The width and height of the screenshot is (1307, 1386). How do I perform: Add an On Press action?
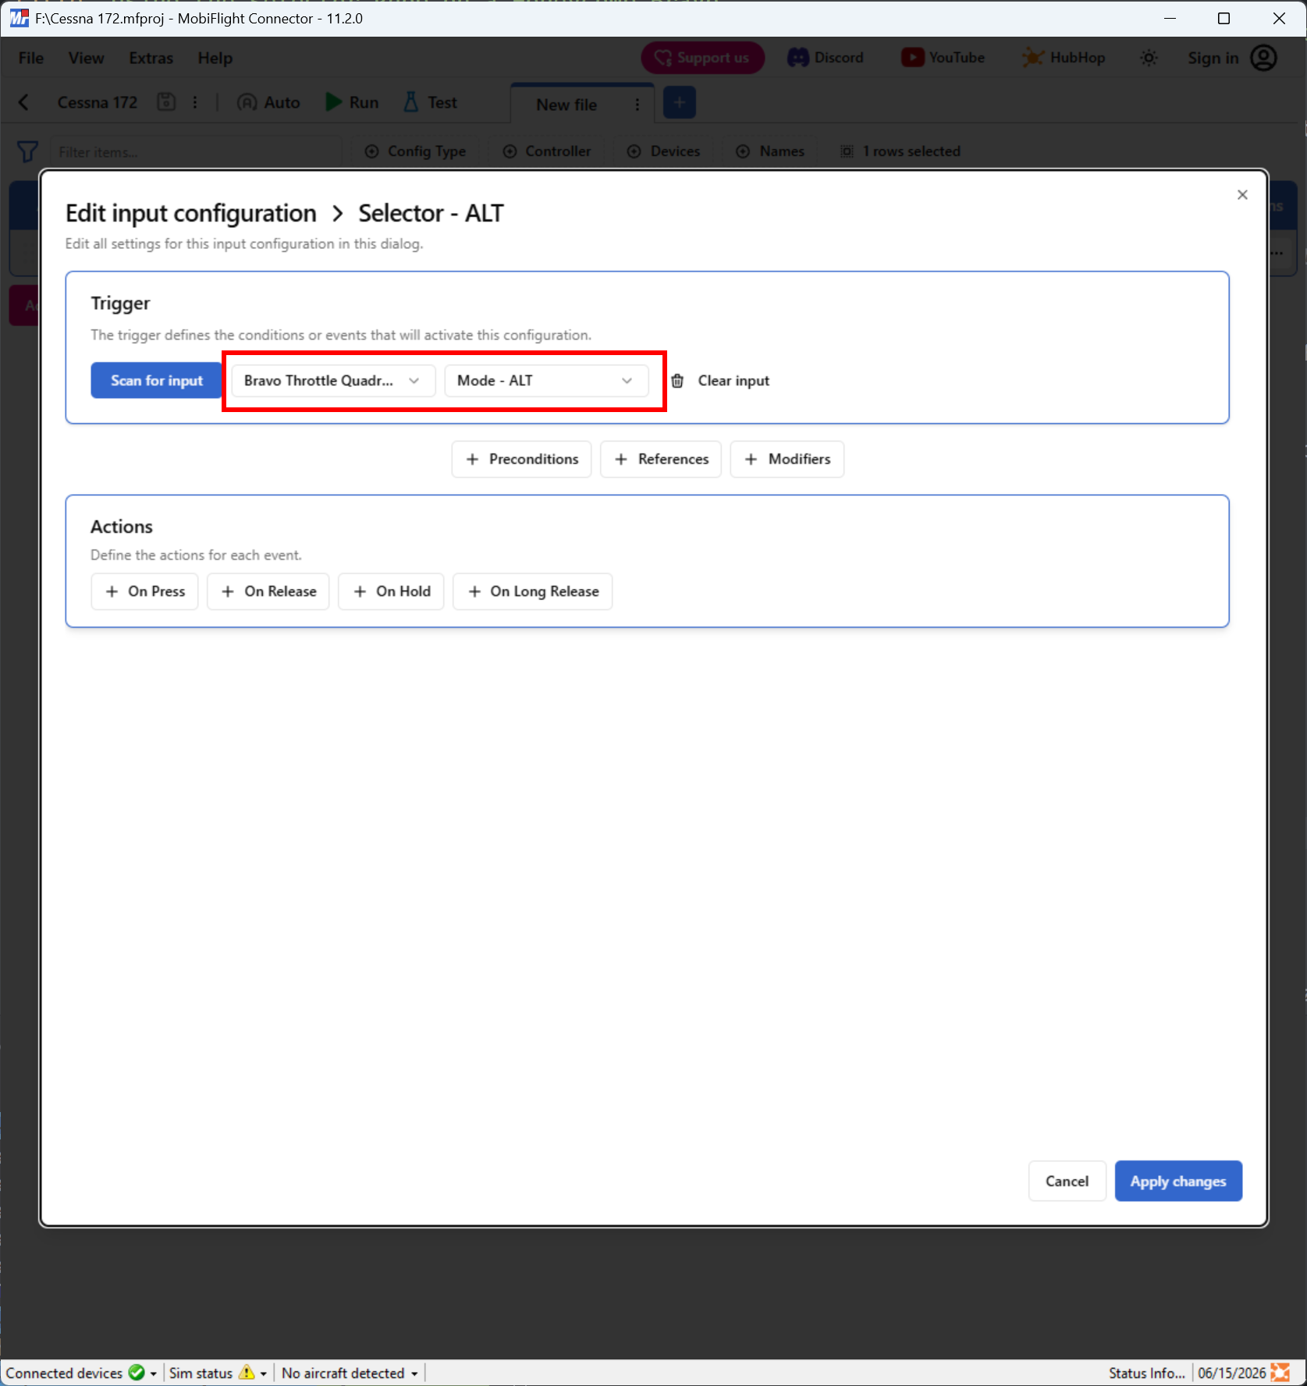pyautogui.click(x=144, y=592)
